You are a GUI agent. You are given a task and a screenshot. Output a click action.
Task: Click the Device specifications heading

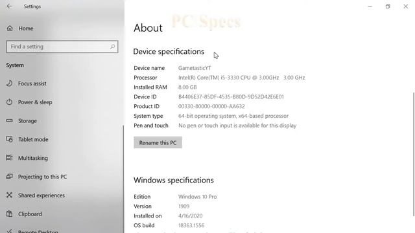pos(169,52)
